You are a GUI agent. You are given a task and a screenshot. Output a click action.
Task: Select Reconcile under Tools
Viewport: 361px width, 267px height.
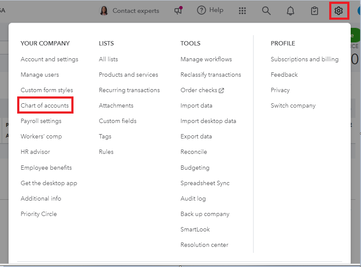pyautogui.click(x=194, y=152)
